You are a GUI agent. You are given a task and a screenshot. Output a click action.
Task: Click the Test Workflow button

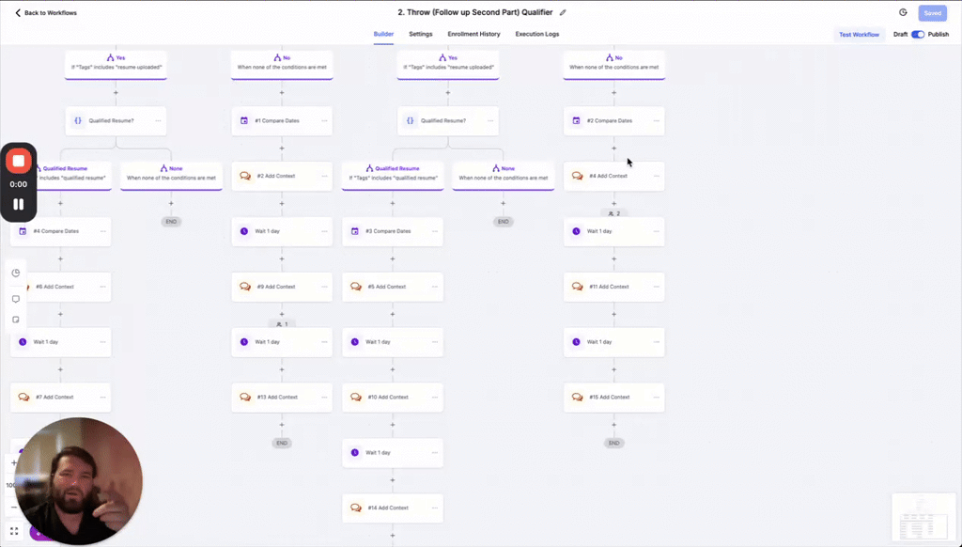click(859, 35)
